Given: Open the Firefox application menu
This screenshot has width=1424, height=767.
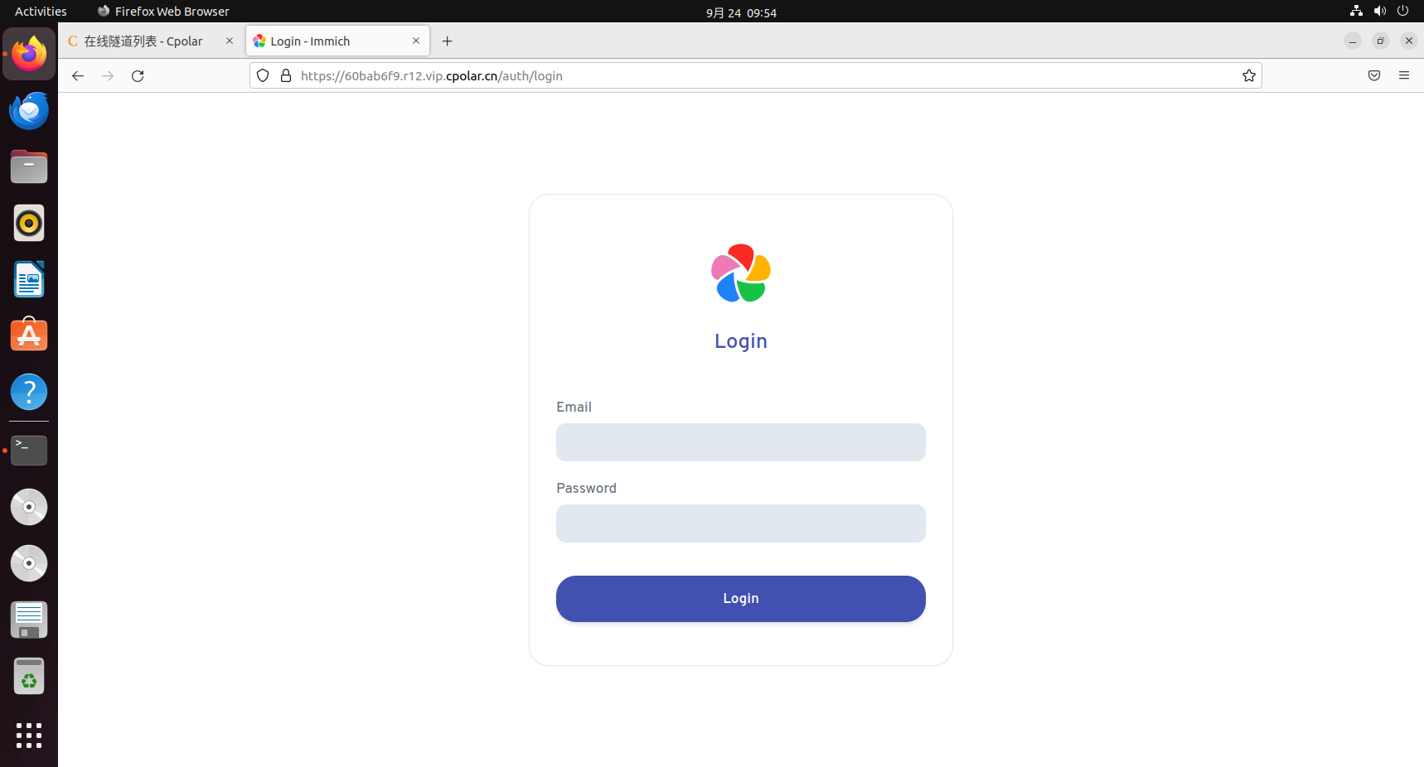Looking at the screenshot, I should click(1404, 75).
